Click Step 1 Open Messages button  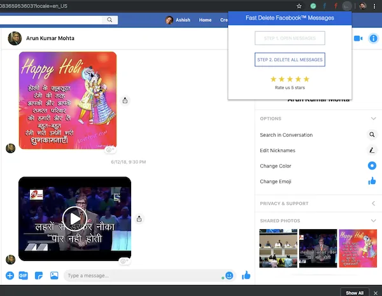click(290, 38)
